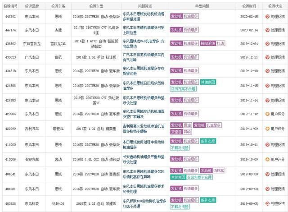
Task: Open complaint summary 吉利帝豪GL发动机渗油机油增多
Action: 144,129
